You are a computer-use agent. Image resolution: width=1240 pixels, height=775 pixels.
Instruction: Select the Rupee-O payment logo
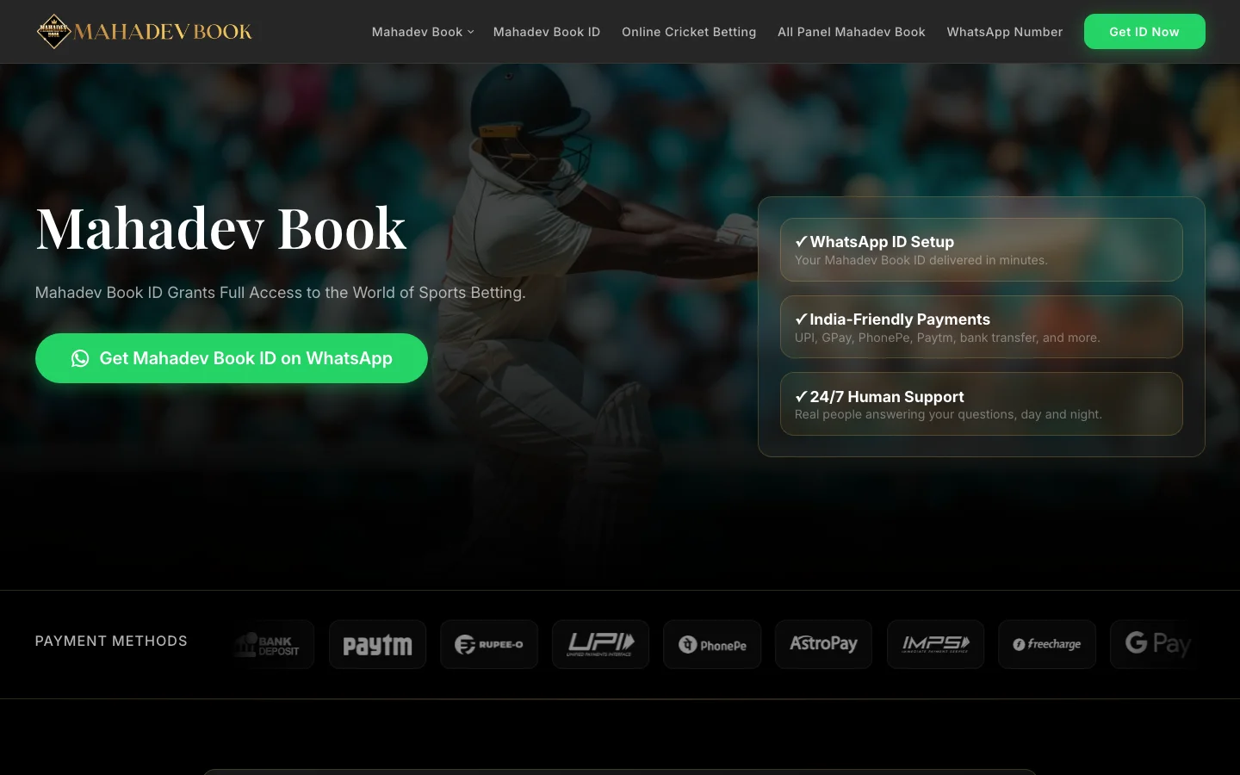489,644
